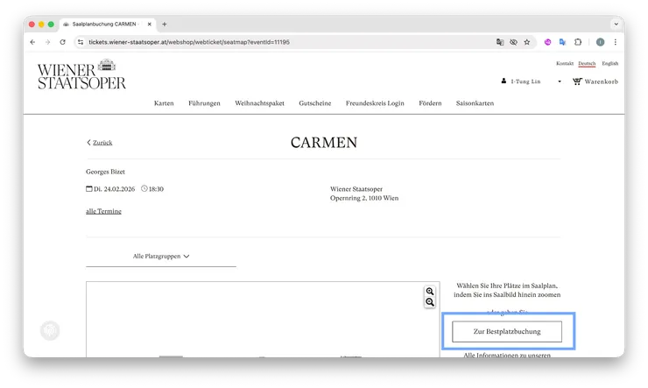Open the Saisonkarten menu item
Viewport: 648px width, 388px height.
coord(475,103)
